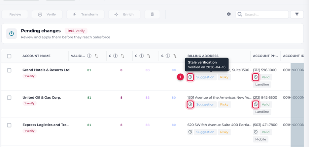Image resolution: width=309 pixels, height=147 pixels.
Task: Click the 995 Verify badge
Action: click(76, 31)
